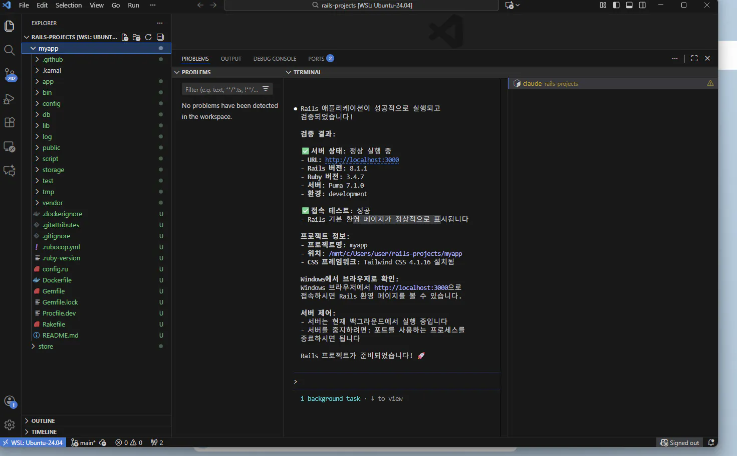Image resolution: width=737 pixels, height=456 pixels.
Task: Collapse all folders in Explorer
Action: (x=160, y=37)
